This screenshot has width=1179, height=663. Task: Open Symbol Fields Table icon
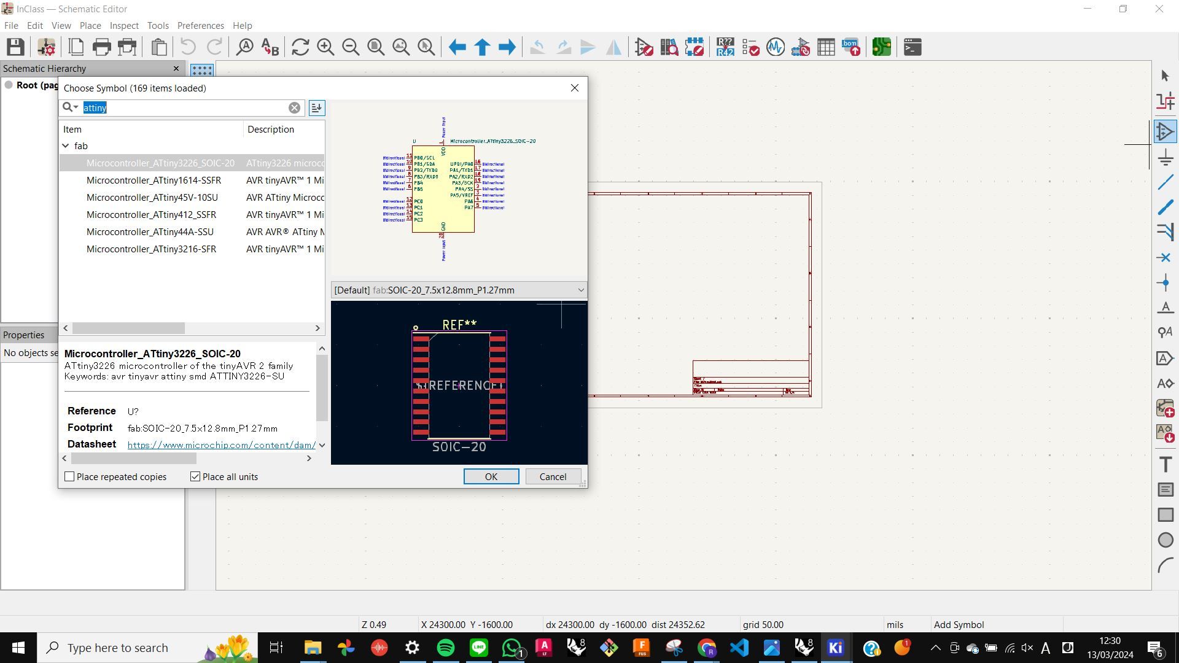(826, 47)
